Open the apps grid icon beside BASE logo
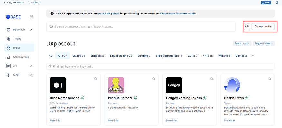Viewport: 282px width, 128px height. point(31,17)
